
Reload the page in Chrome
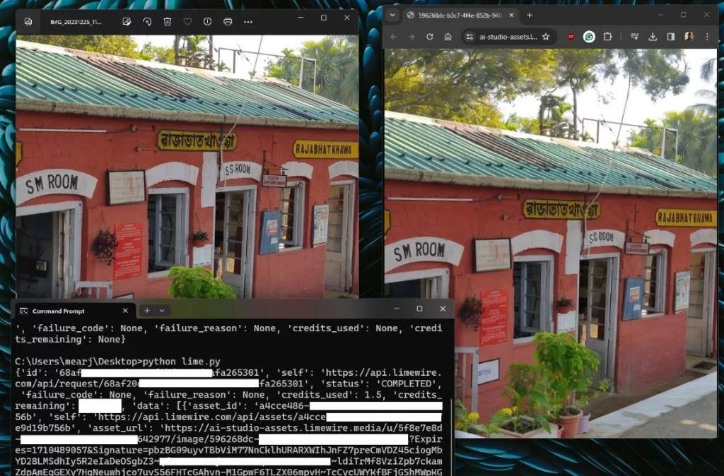click(x=429, y=37)
